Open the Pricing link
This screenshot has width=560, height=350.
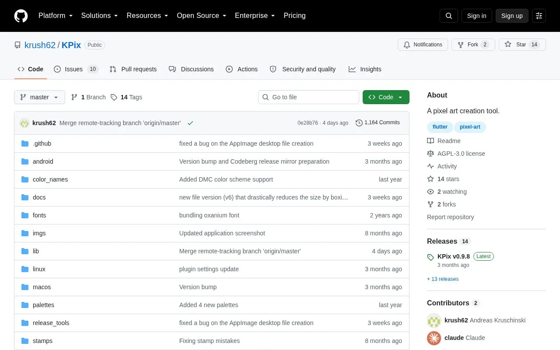click(x=294, y=16)
